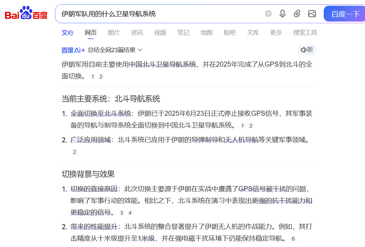Click highlighted 导弹制导和无人机导航 phrase
Screen dimensions: 365x247
click(225, 140)
